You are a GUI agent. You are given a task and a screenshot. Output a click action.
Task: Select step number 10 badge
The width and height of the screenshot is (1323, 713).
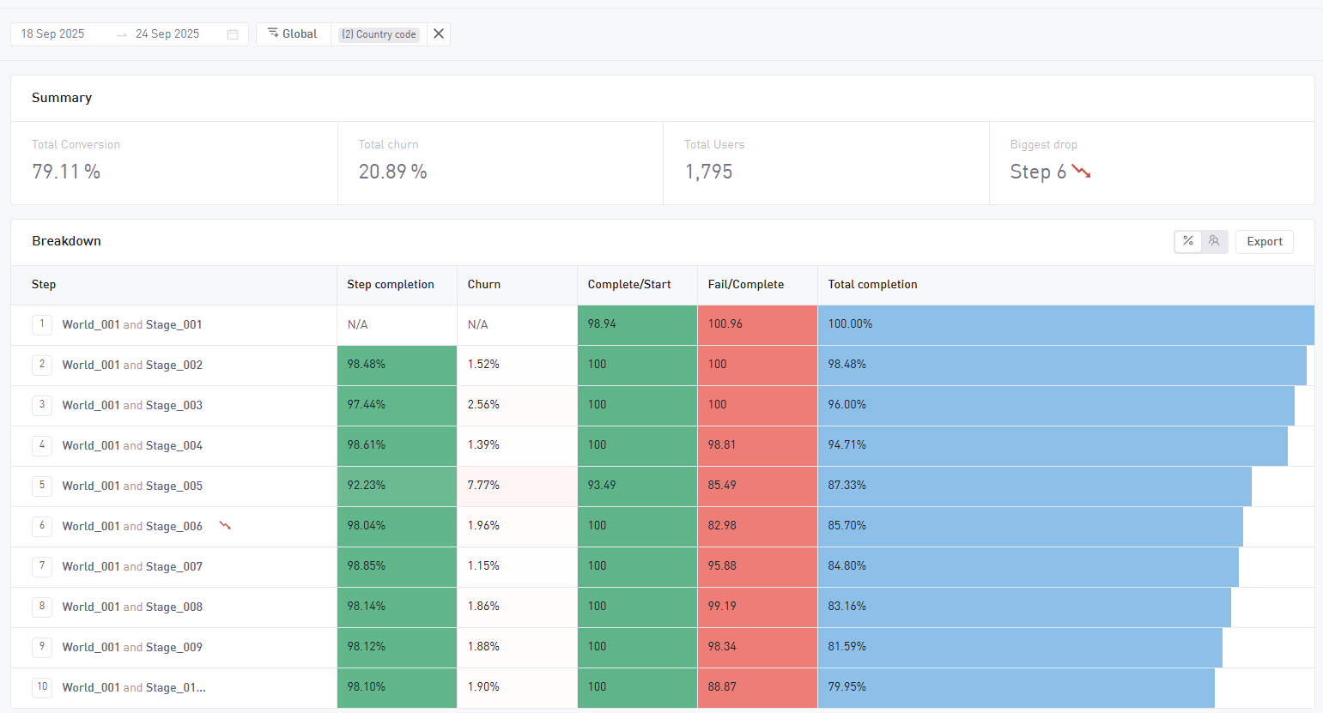[42, 687]
